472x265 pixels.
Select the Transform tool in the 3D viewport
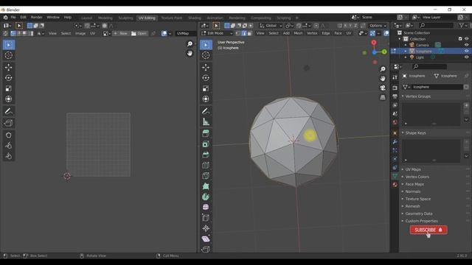pyautogui.click(x=206, y=99)
